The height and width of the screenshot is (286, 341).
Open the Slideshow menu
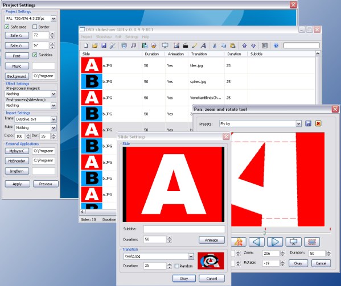coord(104,37)
